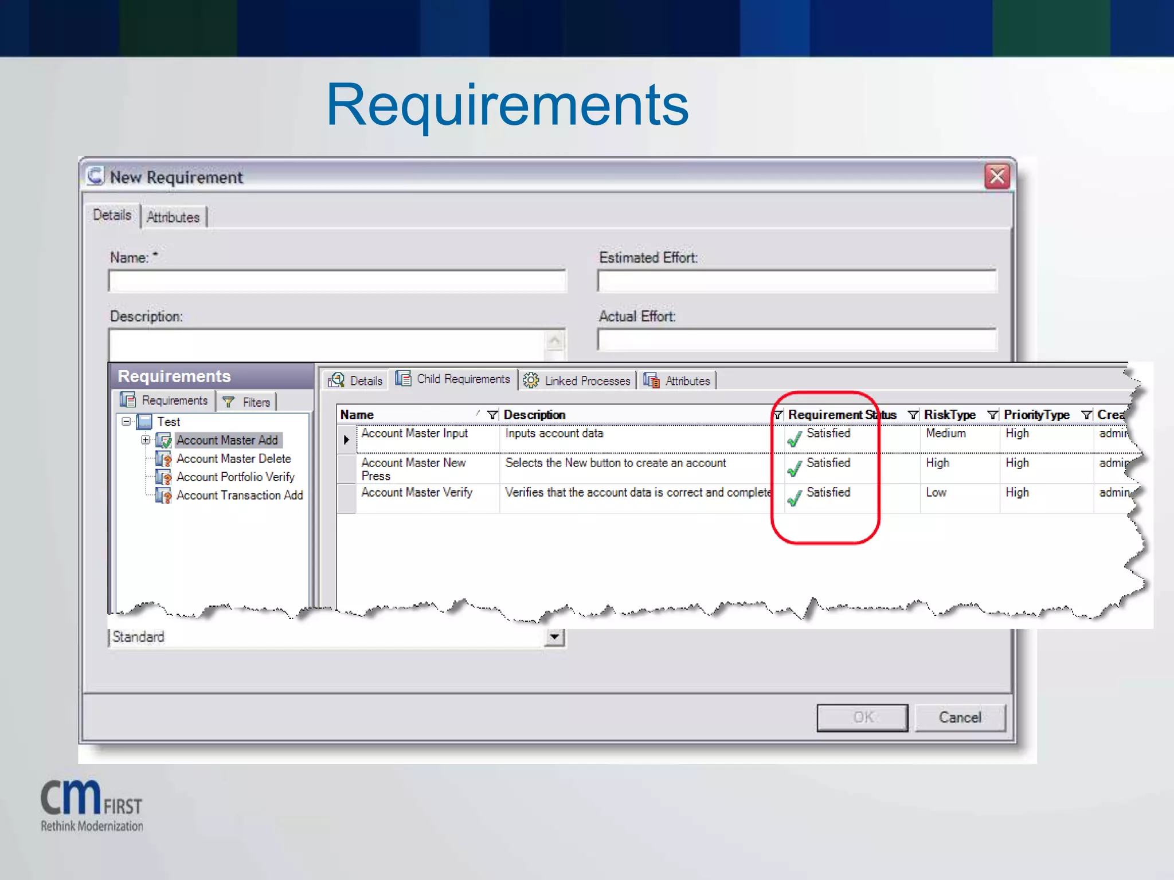The width and height of the screenshot is (1174, 880).
Task: Click the Account Master Add checkmark icon
Action: click(164, 441)
